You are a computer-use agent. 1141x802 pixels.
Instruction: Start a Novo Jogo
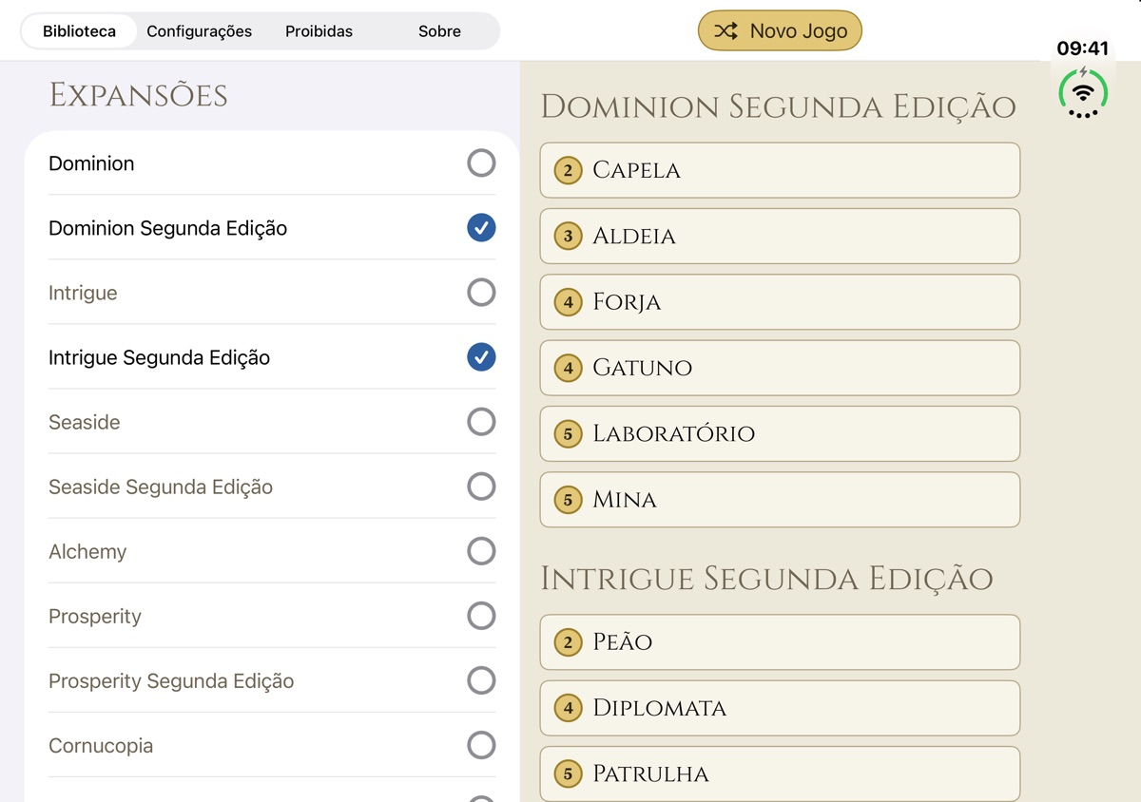tap(780, 30)
